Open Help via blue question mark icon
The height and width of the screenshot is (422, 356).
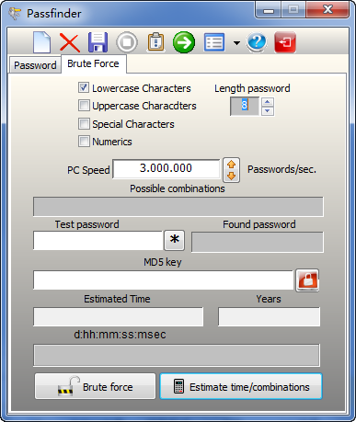pos(257,42)
